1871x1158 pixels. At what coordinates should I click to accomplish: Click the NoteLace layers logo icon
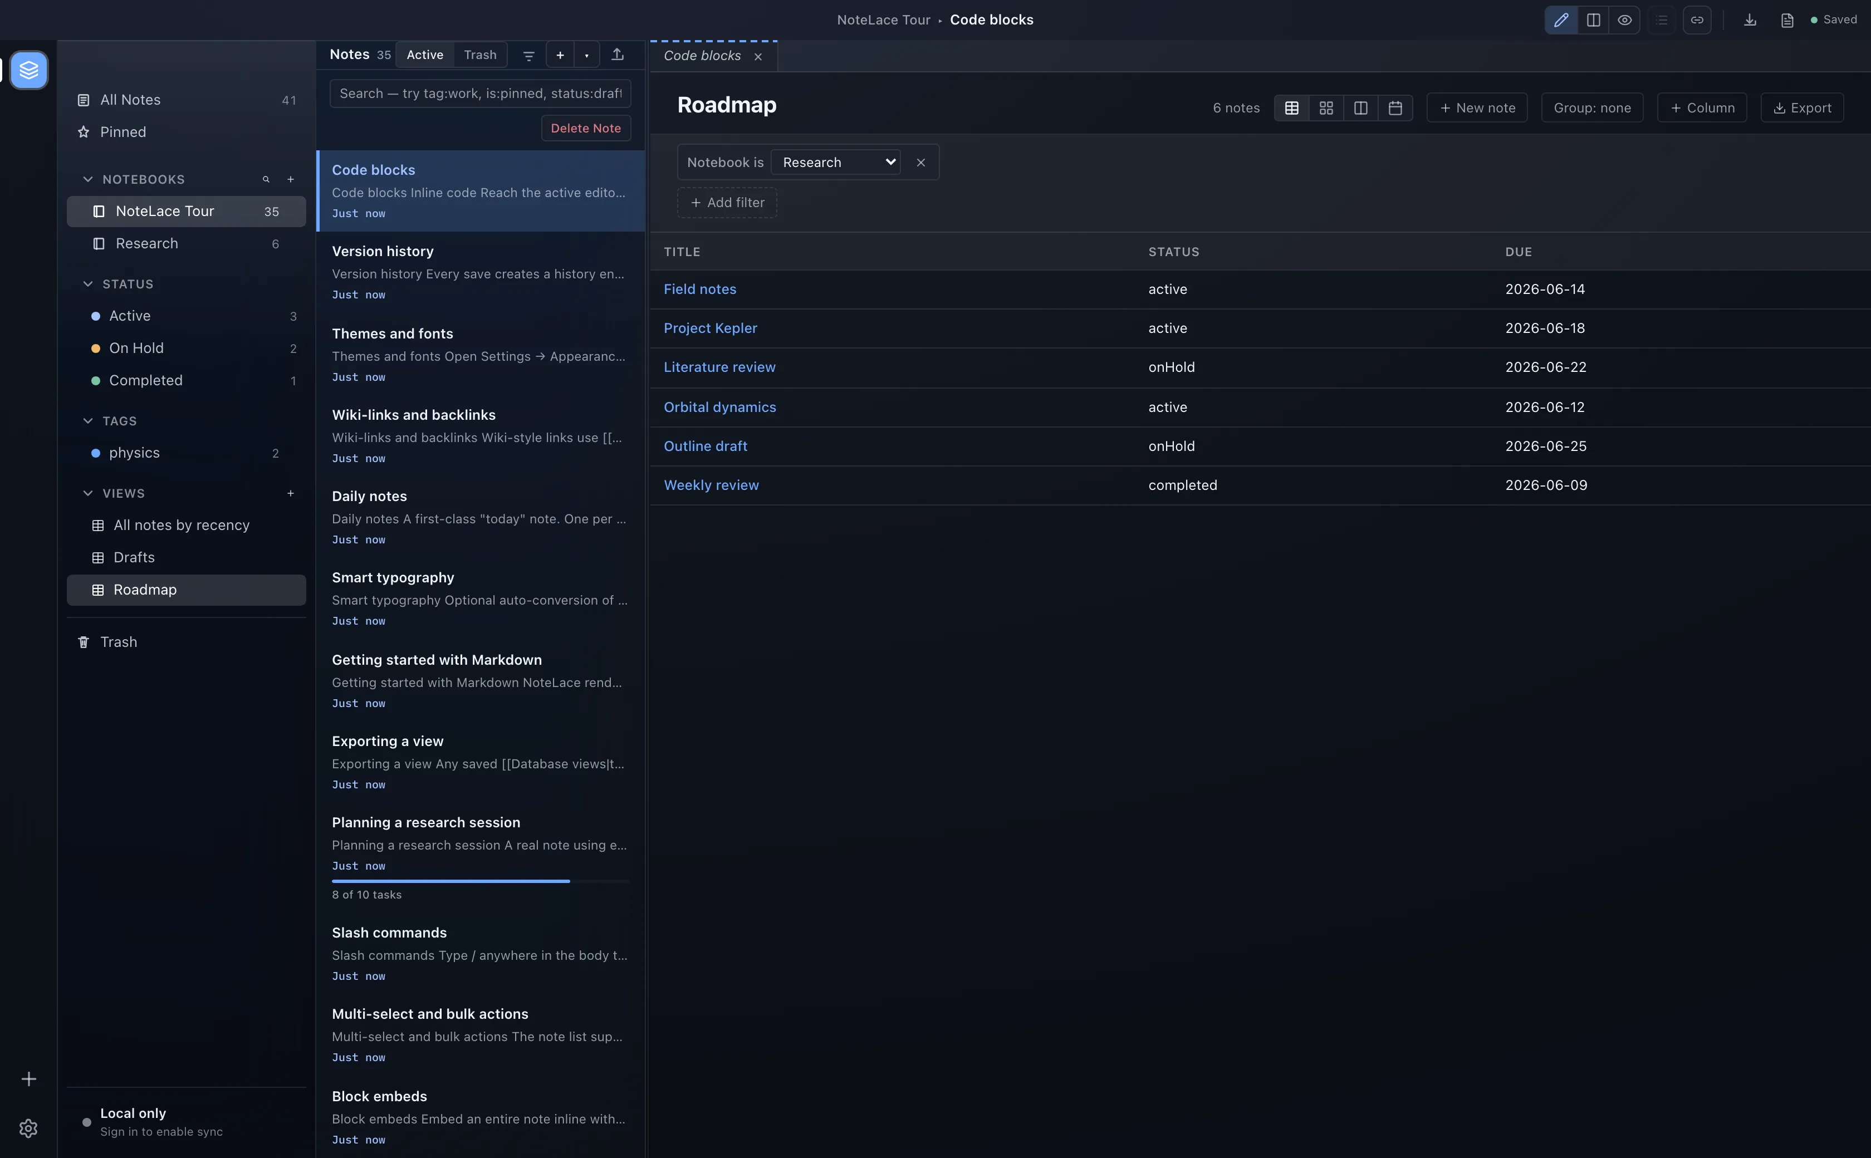29,70
